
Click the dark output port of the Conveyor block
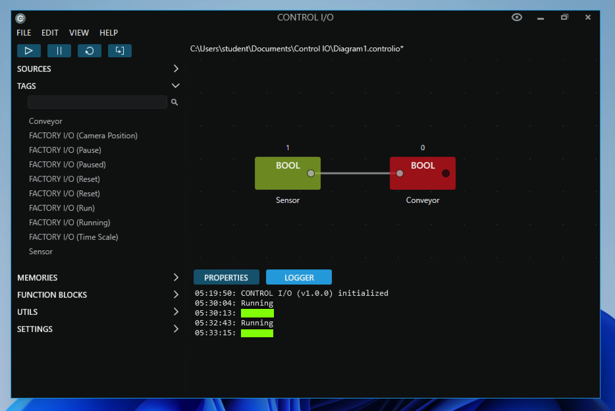(x=446, y=173)
